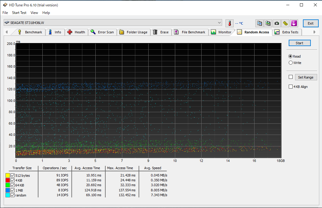The height and width of the screenshot is (208, 322).
Task: Click the camera save screenshot icon
Action: pos(277,23)
